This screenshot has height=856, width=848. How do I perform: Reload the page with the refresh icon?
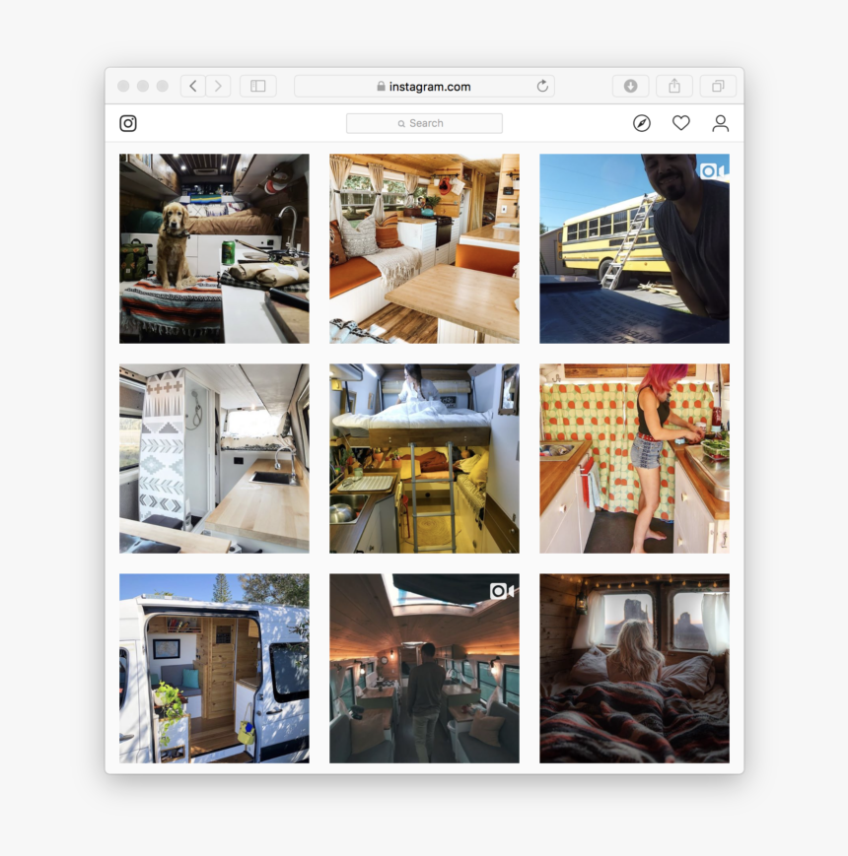(x=542, y=87)
